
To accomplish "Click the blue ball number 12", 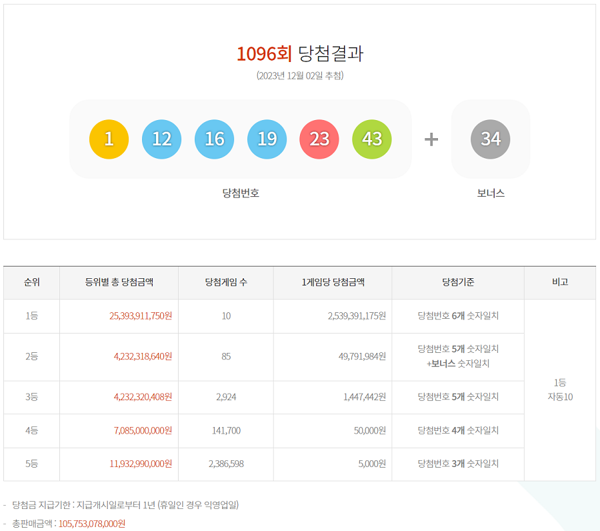I will (161, 139).
